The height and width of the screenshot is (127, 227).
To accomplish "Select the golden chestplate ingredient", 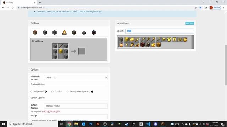I will click(x=169, y=39).
